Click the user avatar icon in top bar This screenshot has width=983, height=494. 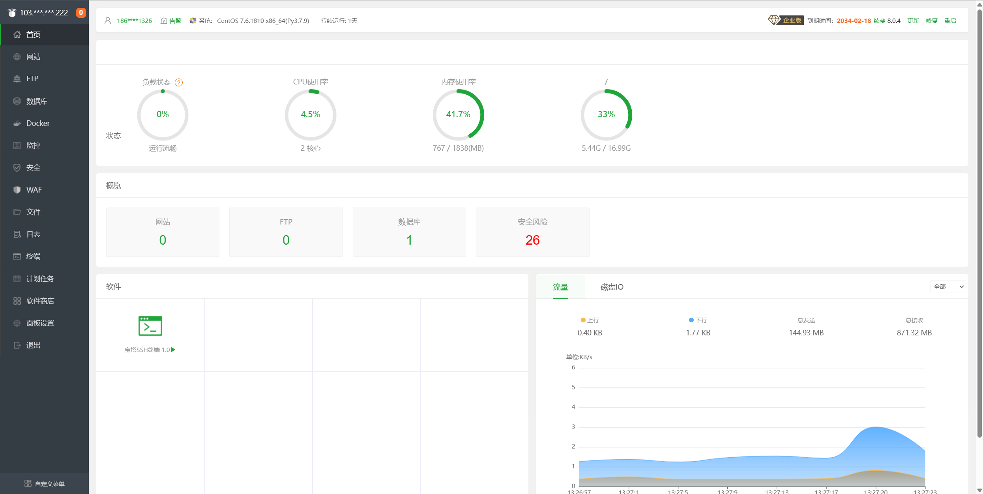point(108,21)
